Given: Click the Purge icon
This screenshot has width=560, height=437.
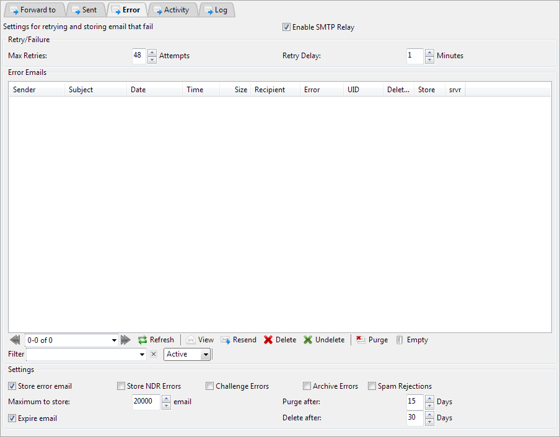Looking at the screenshot, I should (361, 340).
